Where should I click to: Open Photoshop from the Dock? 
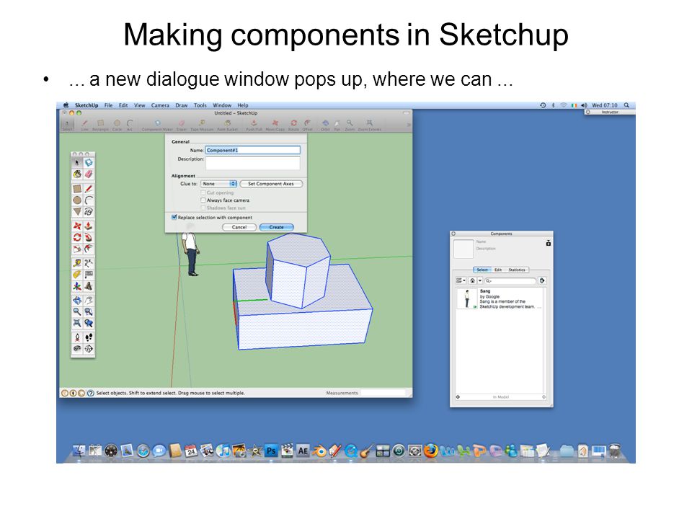click(x=270, y=451)
